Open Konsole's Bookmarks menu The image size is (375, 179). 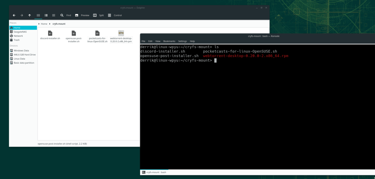point(169,41)
